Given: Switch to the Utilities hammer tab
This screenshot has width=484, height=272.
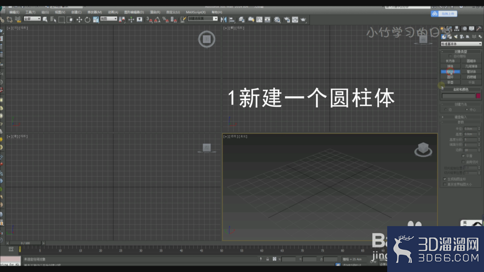Looking at the screenshot, I should click(479, 29).
